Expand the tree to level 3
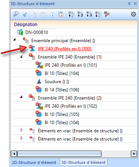The height and width of the screenshot is (167, 139). click(89, 14)
